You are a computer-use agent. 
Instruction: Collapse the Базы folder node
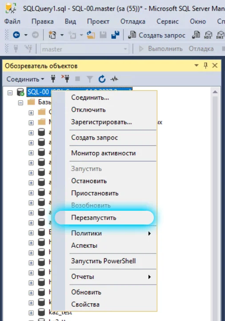20,103
